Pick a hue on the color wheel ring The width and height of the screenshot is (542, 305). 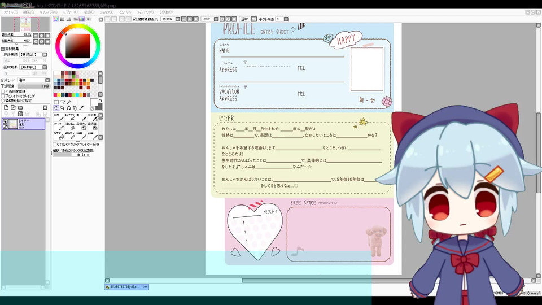point(78,27)
